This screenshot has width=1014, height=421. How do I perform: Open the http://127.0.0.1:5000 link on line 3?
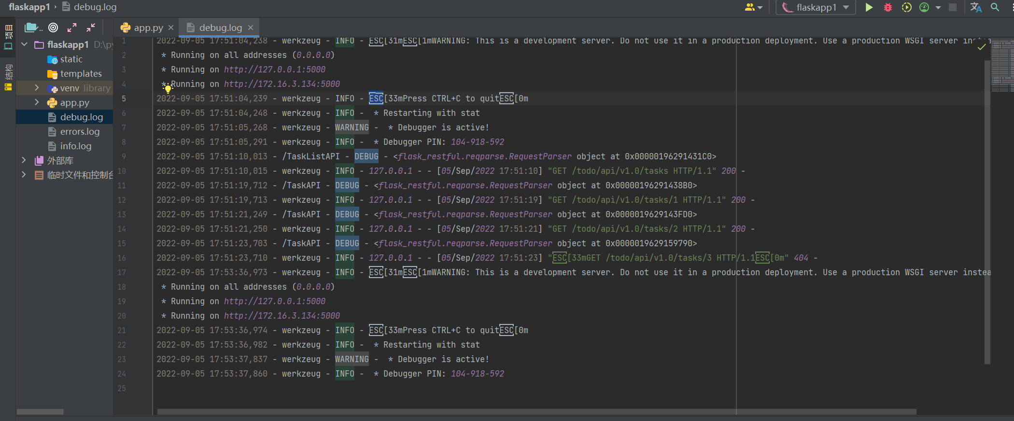tap(274, 70)
